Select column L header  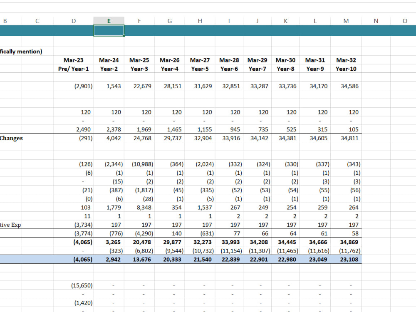pyautogui.click(x=315, y=21)
